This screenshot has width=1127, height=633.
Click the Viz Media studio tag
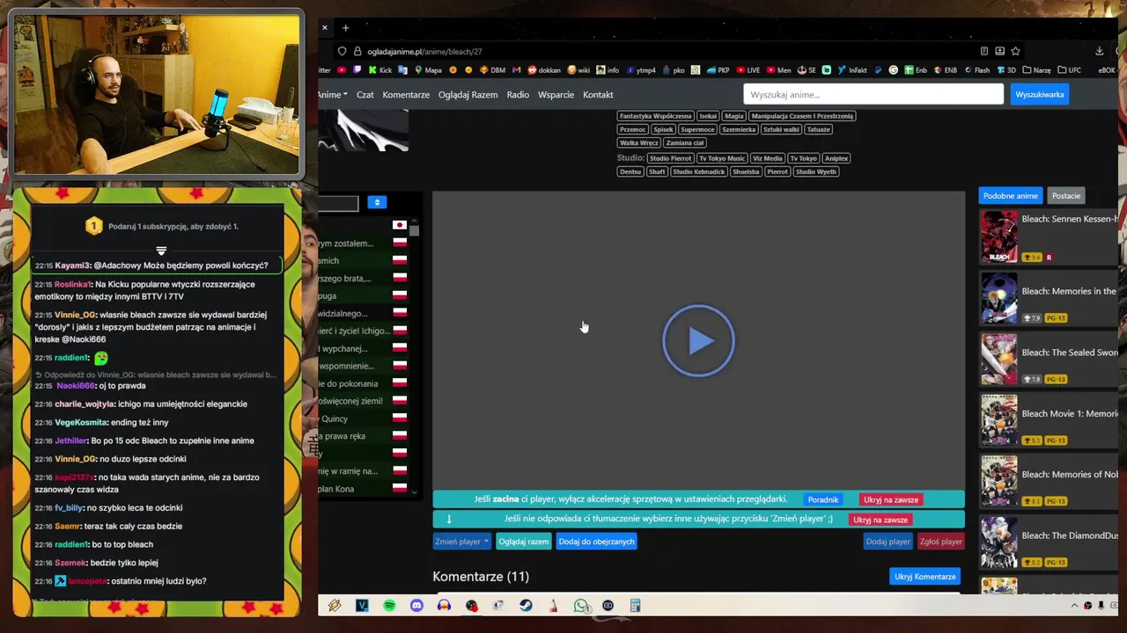coord(768,158)
